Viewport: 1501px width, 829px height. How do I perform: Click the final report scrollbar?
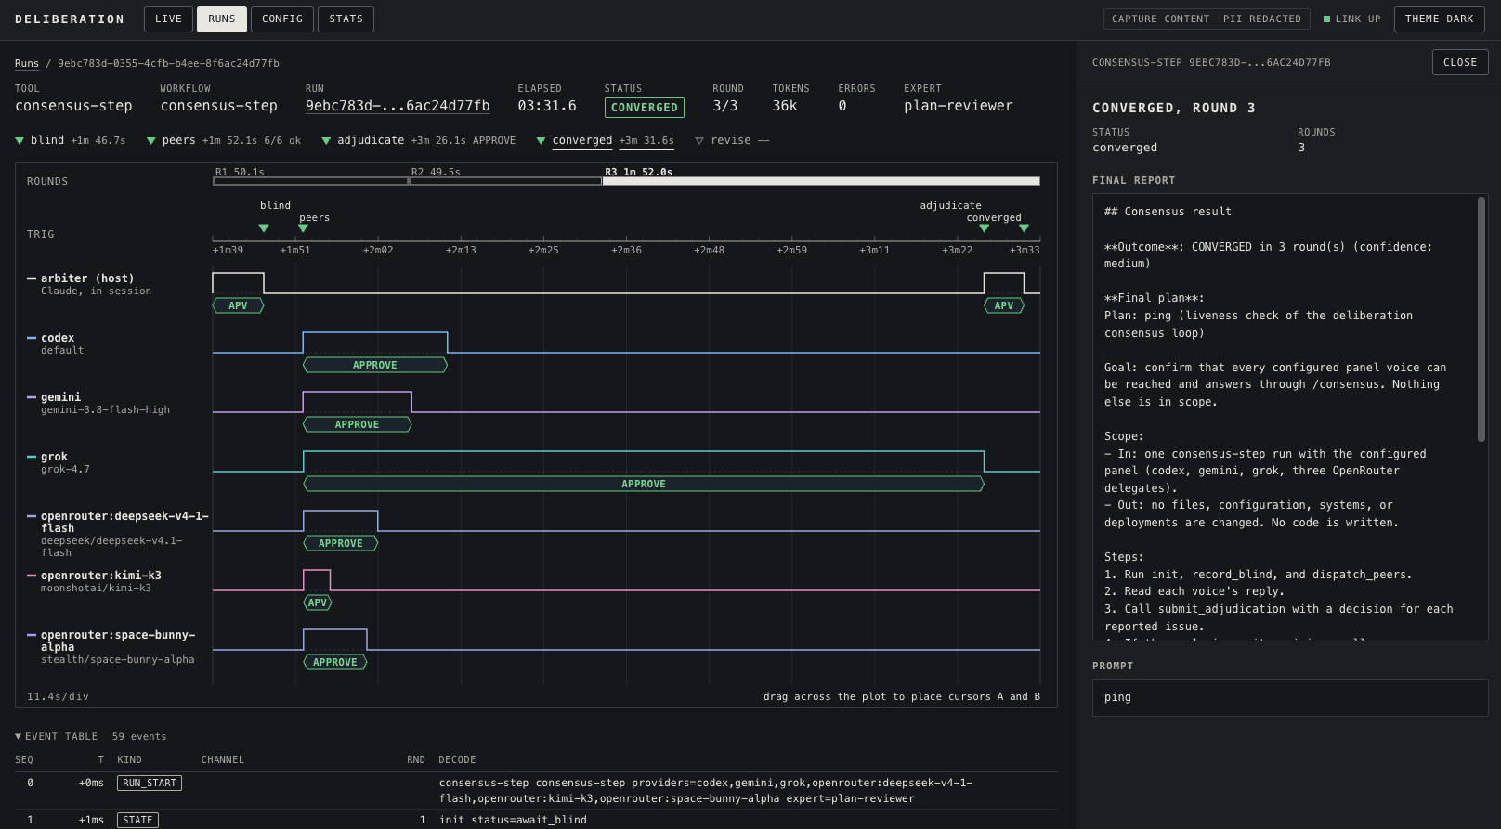pos(1481,319)
